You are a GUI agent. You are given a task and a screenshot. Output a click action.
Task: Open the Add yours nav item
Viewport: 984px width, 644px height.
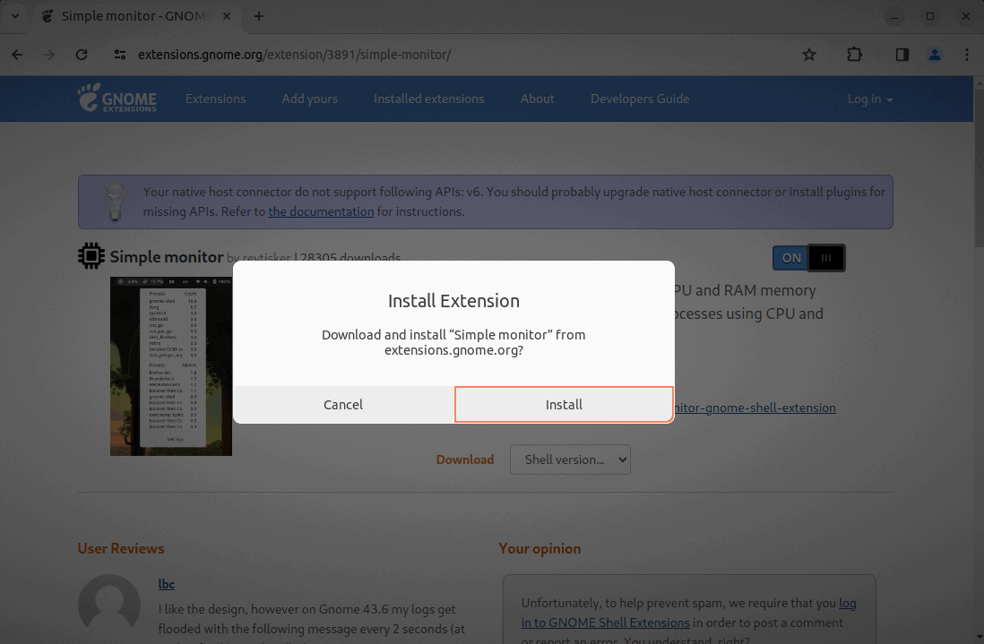pyautogui.click(x=309, y=99)
